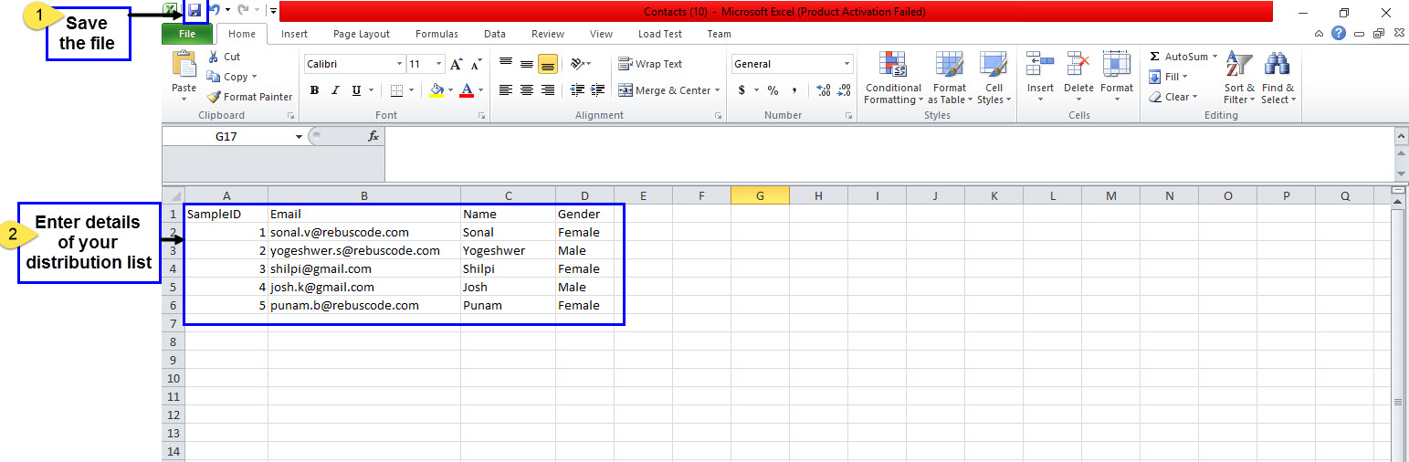Image resolution: width=1409 pixels, height=462 pixels.
Task: Toggle the highlighted Bottom Align button
Action: 548,64
